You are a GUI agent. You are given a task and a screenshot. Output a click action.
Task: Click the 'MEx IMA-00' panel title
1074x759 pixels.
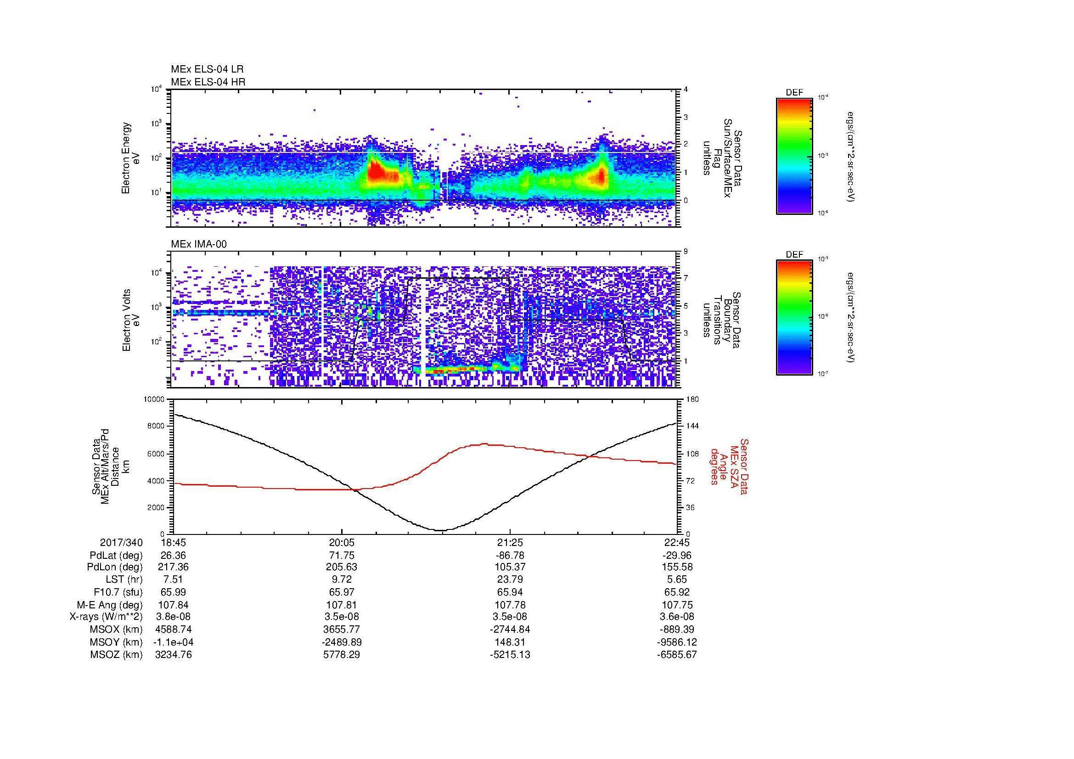click(x=199, y=244)
